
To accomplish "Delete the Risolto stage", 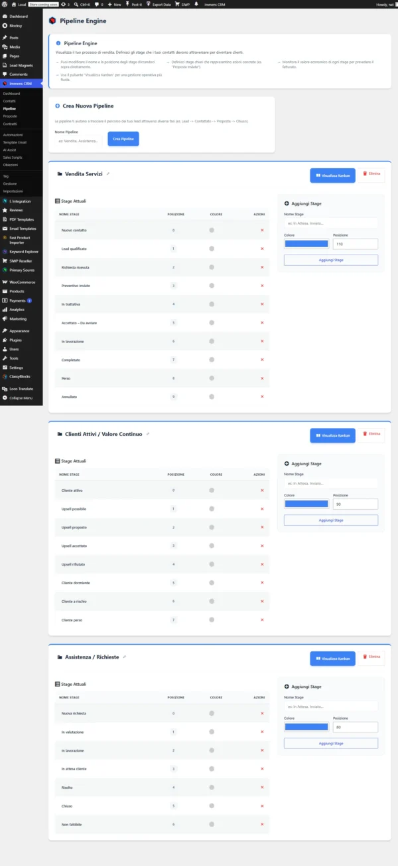I will pos(262,788).
